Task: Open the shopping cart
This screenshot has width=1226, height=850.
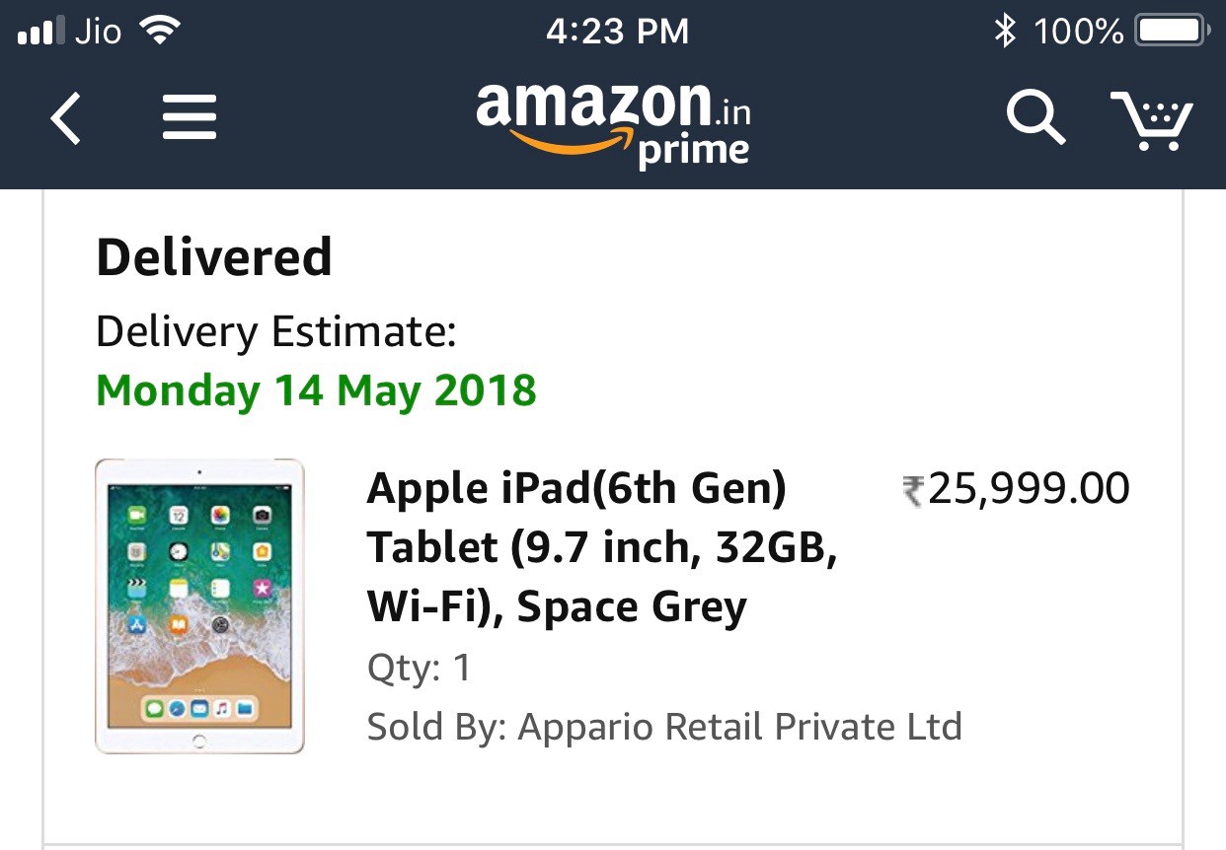Action: pyautogui.click(x=1151, y=119)
